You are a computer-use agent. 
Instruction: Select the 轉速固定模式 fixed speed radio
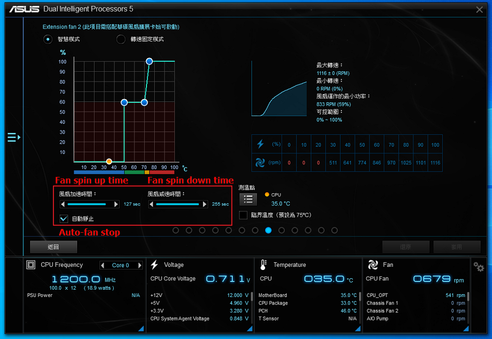tap(121, 39)
